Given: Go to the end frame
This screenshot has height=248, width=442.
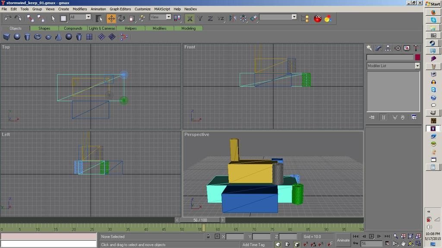Looking at the screenshot, I should click(387, 236).
